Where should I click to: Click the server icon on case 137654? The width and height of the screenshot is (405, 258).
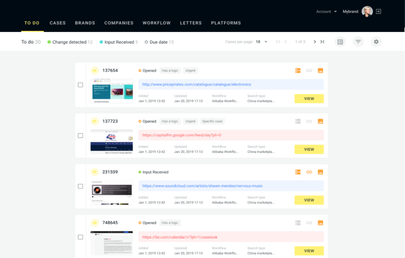pyautogui.click(x=298, y=71)
